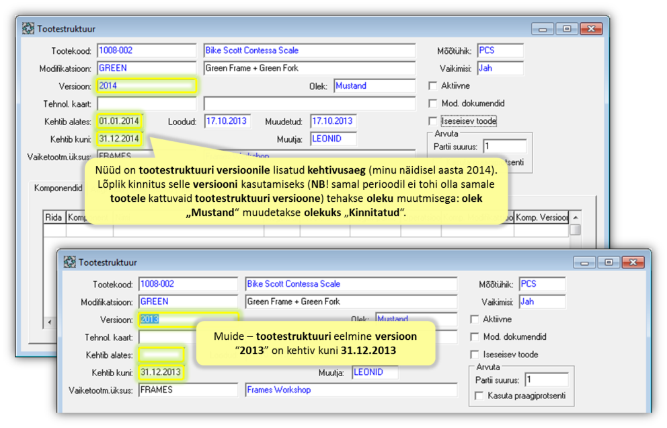Click the Partii suurus field in the back window

(x=505, y=147)
